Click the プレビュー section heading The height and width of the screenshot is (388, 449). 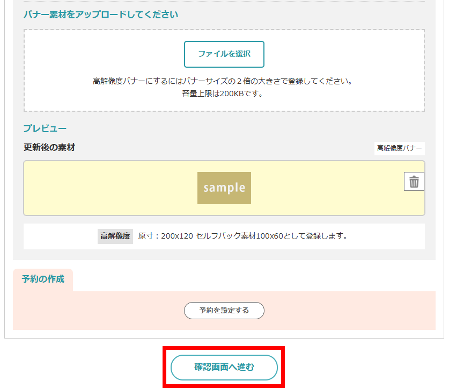45,128
